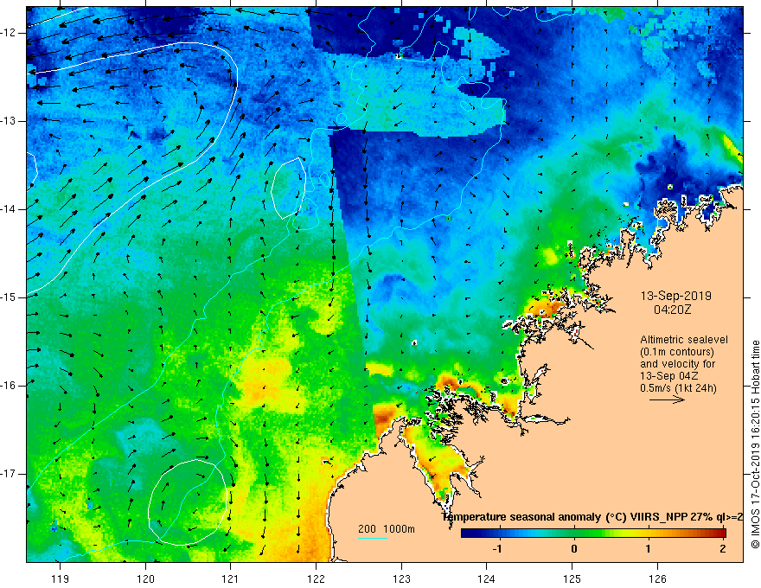Click the 04:20Z time label
Viewport: 761px width, 588px height.
[672, 310]
